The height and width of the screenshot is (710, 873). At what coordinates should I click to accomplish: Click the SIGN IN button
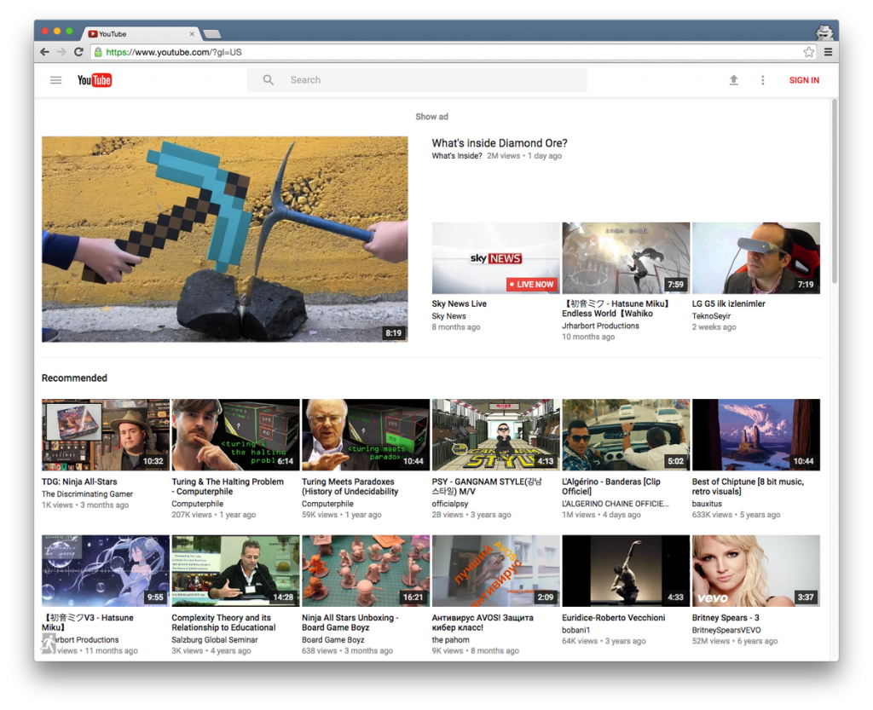pyautogui.click(x=804, y=80)
